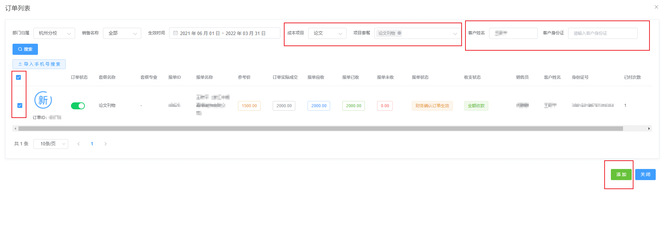662x237 pixels.
Task: Remove the 论文刊物 tag using its x icon
Action: click(x=399, y=33)
